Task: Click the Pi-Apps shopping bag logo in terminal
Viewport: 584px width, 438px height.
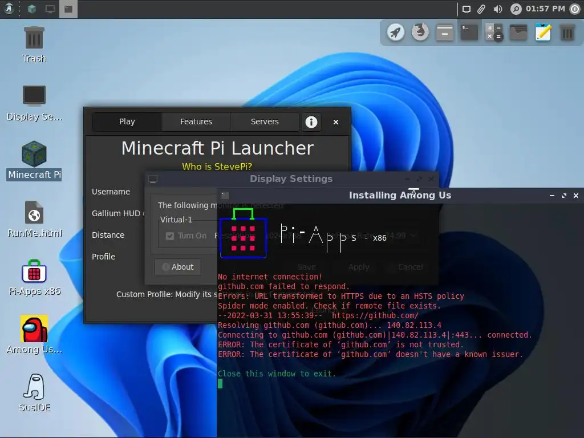Action: tap(243, 233)
